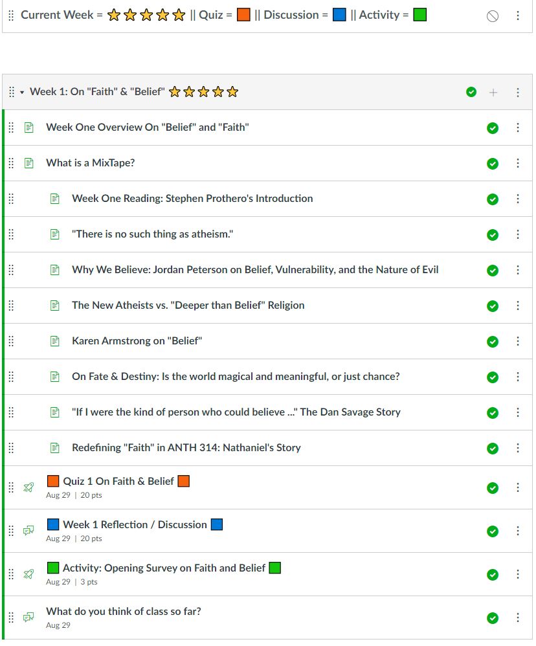Open the What is a MixTape? page

pyautogui.click(x=90, y=162)
